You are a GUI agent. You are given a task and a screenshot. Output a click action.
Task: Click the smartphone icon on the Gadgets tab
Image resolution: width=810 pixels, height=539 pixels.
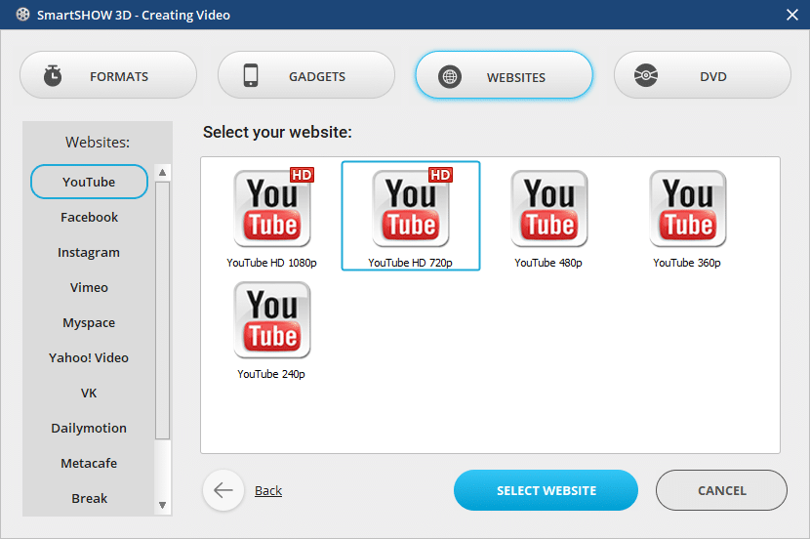coord(251,75)
